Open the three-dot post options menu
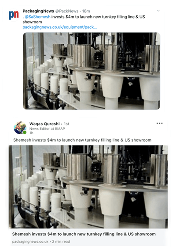Image resolution: width=176 pixels, height=247 pixels. click(159, 123)
